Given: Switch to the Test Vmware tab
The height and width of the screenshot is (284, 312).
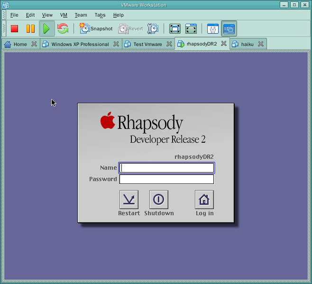Looking at the screenshot, I should click(x=147, y=44).
